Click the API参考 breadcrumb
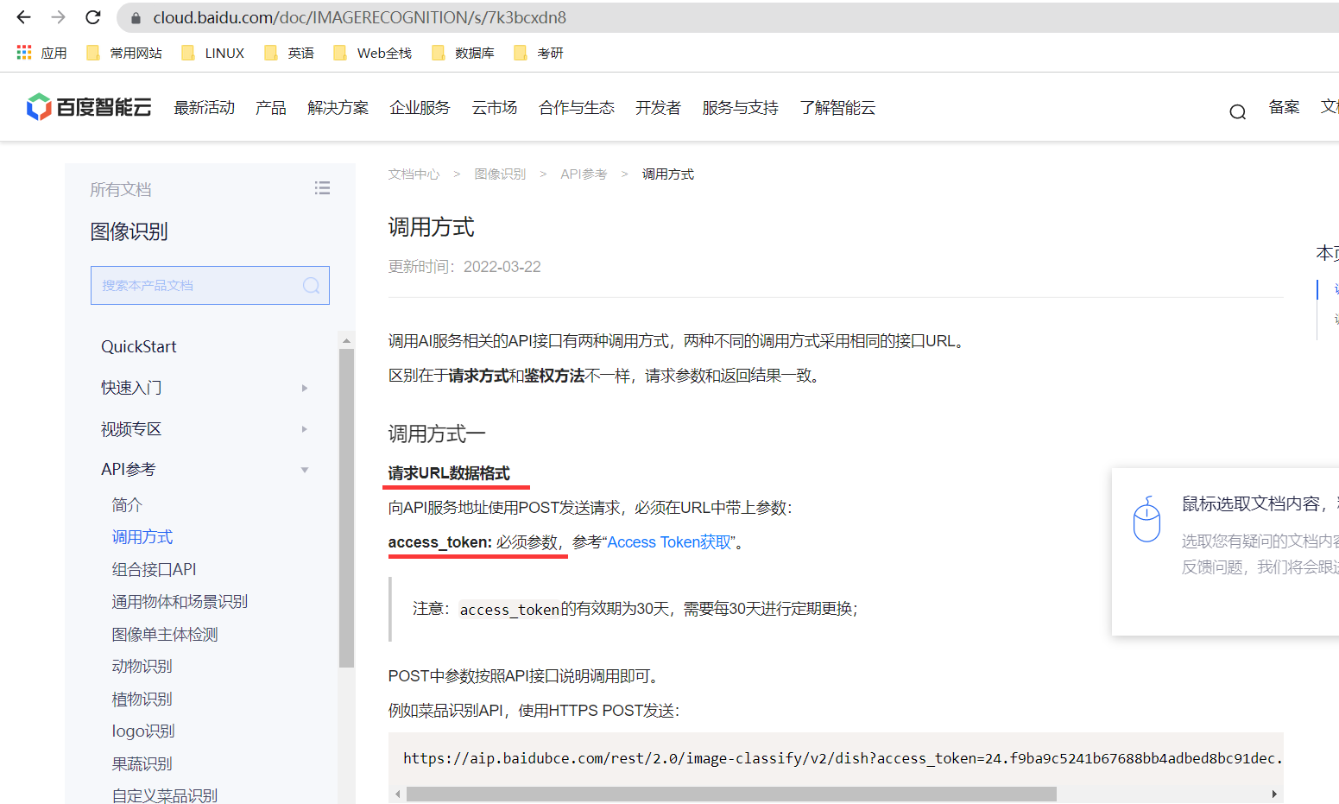 point(584,174)
